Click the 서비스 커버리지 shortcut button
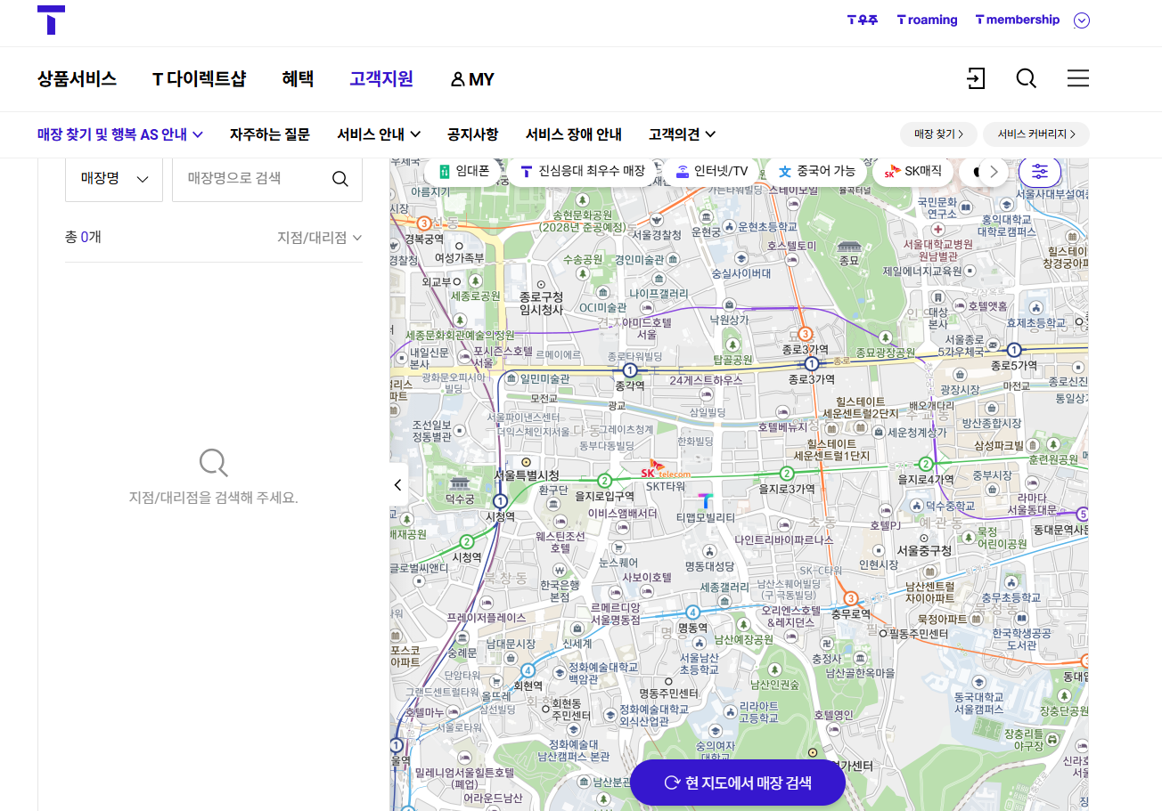The height and width of the screenshot is (811, 1162). [1036, 134]
